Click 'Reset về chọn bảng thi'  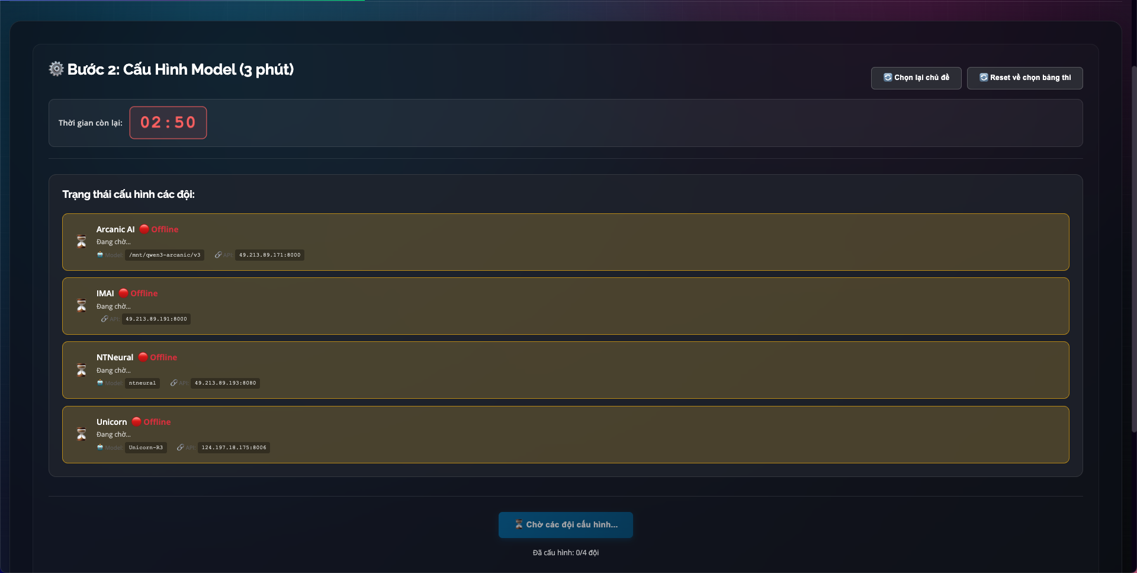click(1024, 78)
